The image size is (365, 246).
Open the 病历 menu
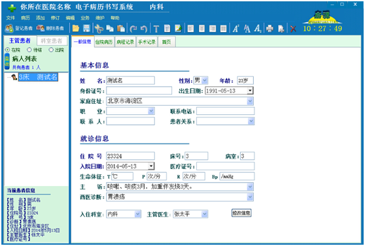coord(26,18)
